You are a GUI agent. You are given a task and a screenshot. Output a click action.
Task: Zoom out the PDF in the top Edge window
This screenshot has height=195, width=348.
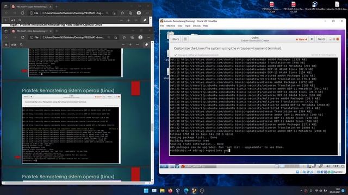pos(121,20)
